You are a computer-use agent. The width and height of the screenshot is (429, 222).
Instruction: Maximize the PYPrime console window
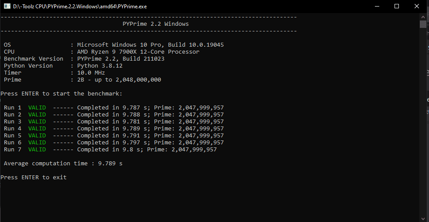(397, 7)
